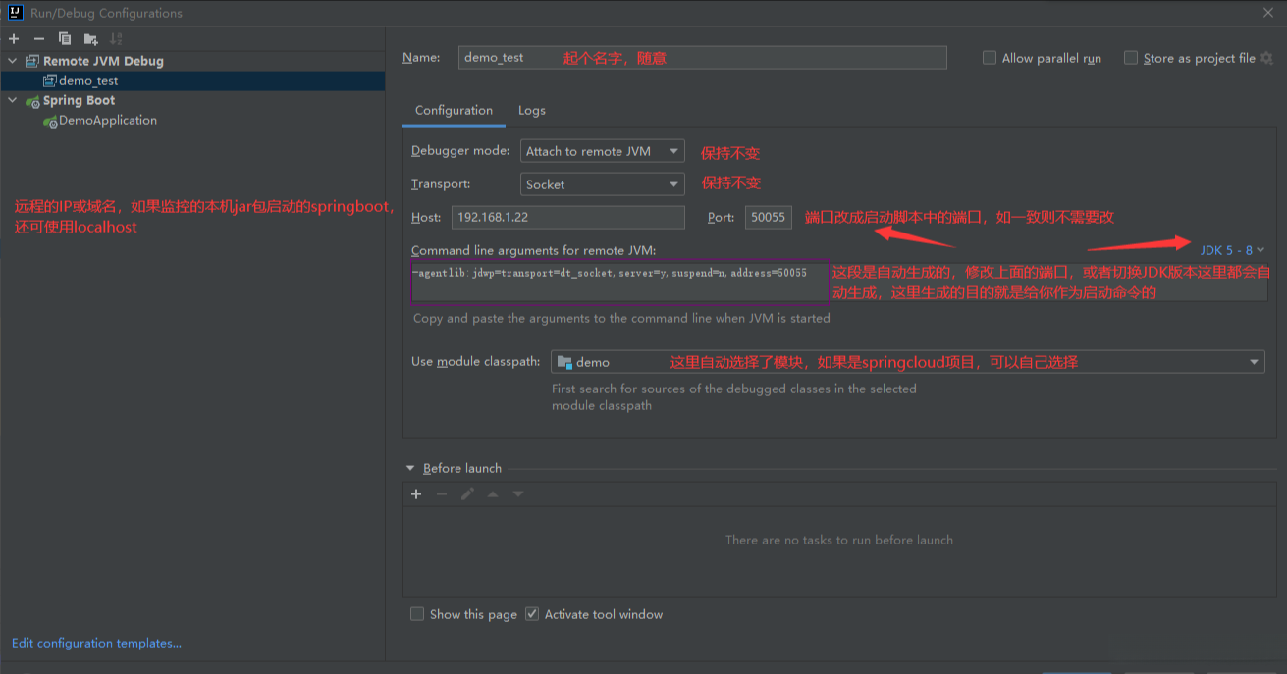Image resolution: width=1287 pixels, height=674 pixels.
Task: Open the JDK 5 - 8 version selector
Action: pos(1232,250)
